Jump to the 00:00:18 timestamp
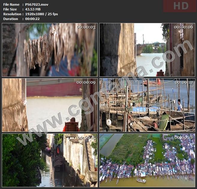The height and width of the screenshot is (189, 197). [184, 138]
